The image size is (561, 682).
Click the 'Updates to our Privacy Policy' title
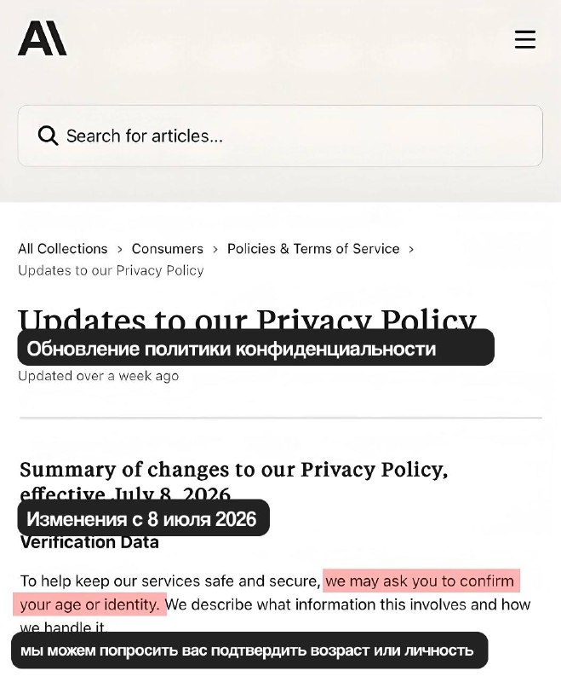pyautogui.click(x=248, y=319)
